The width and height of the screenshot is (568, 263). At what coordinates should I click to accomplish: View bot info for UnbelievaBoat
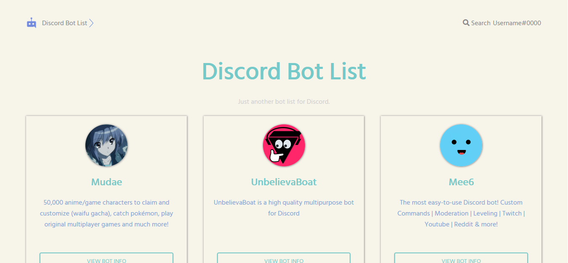284,258
